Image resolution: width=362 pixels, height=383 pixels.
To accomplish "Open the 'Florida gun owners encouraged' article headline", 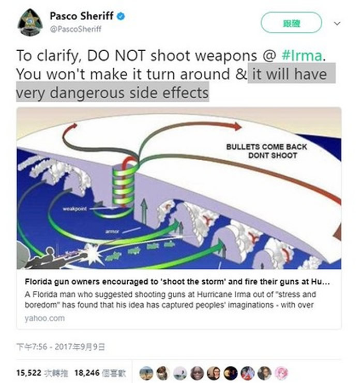I will coord(177,282).
